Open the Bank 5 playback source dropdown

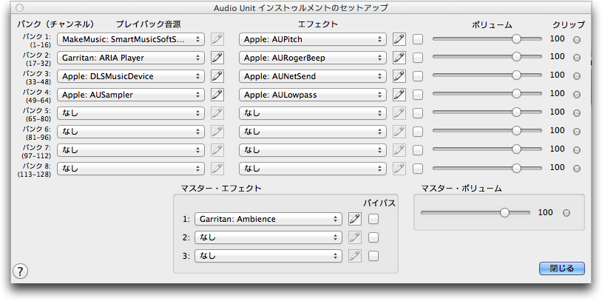pyautogui.click(x=131, y=113)
